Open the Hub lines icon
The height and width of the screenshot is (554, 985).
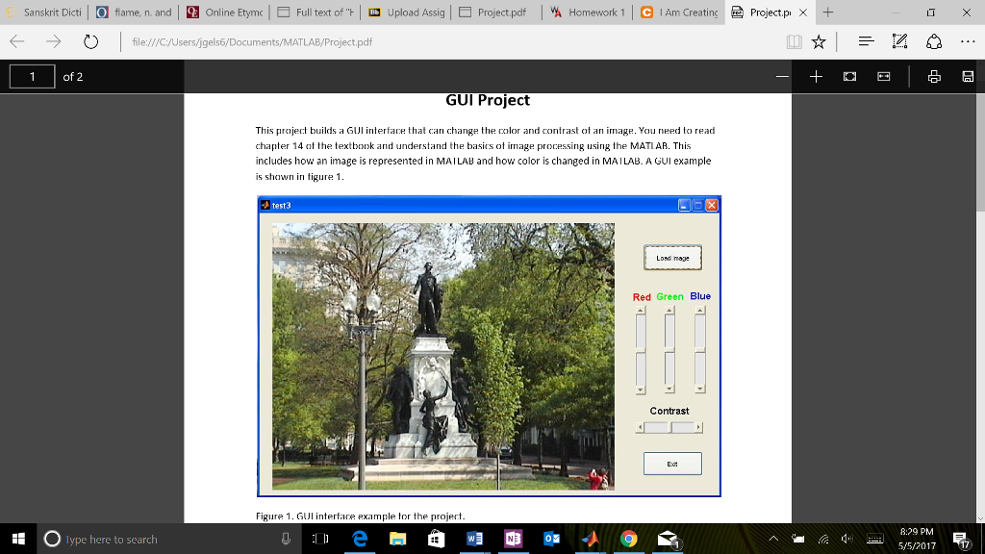click(867, 42)
